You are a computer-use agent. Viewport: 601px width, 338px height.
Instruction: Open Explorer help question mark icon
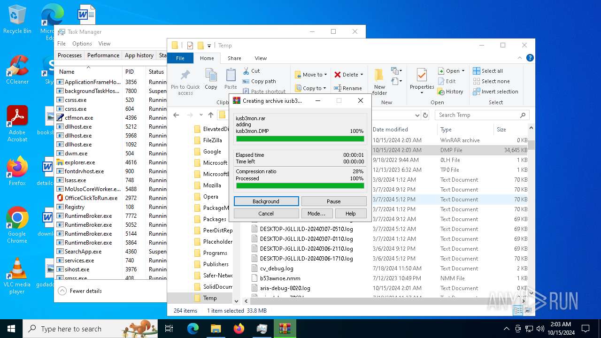(530, 58)
